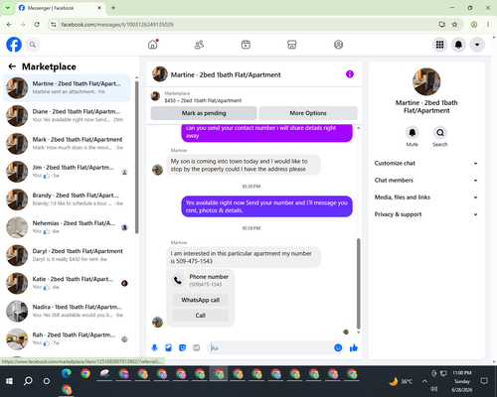
Task: Open Martine conversation in list
Action: [67, 87]
